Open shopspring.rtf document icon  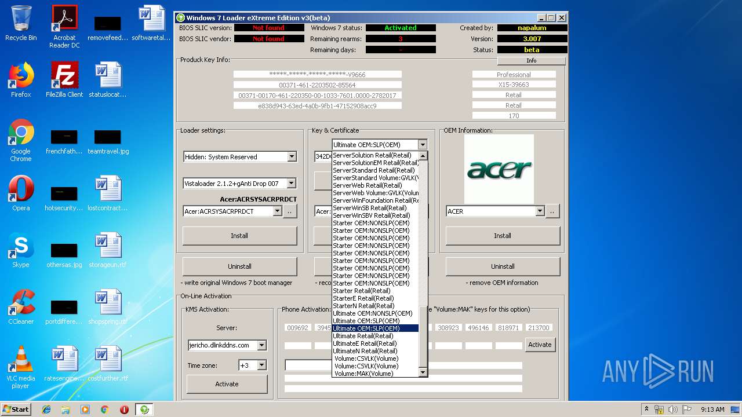pos(108,307)
